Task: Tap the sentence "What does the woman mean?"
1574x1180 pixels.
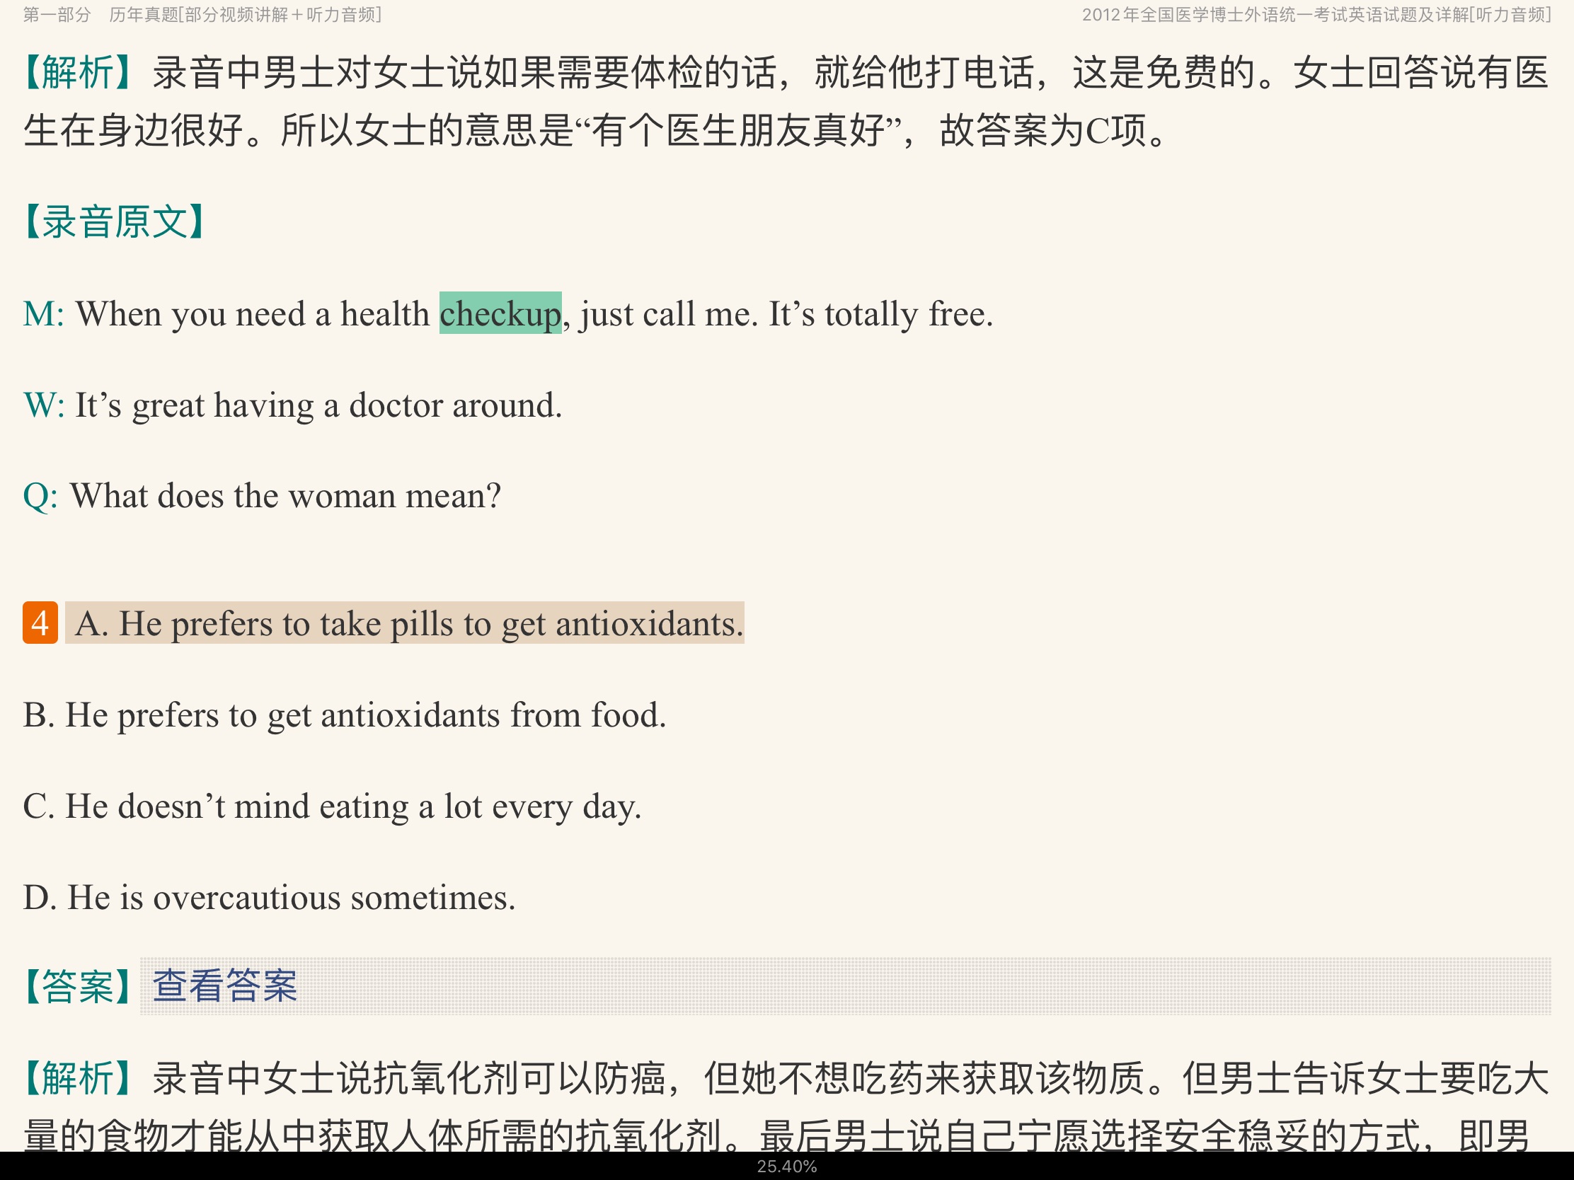Action: (285, 496)
